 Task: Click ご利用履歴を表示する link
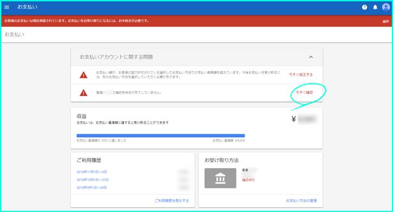172,201
